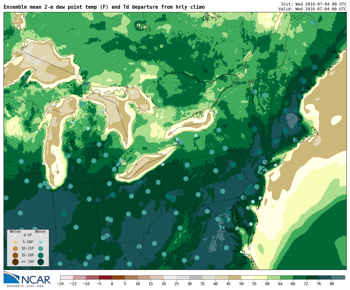350x290 pixels.
Task: Click the Below 0-5F legend circle
Action: pyautogui.click(x=15, y=235)
